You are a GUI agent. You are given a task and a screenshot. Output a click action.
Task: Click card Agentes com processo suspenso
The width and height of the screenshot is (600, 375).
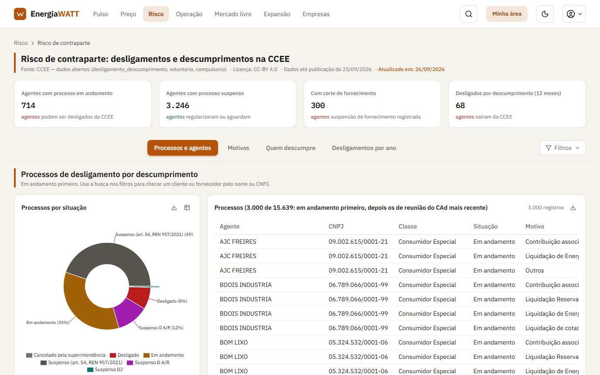[228, 104]
